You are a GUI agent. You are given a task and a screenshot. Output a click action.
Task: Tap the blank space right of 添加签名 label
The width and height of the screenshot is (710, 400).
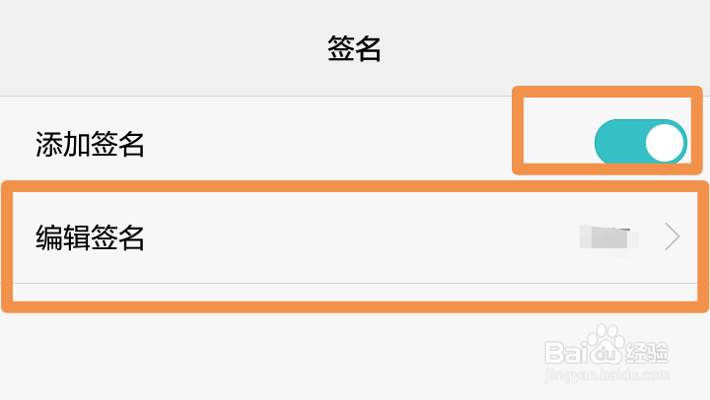(326, 144)
